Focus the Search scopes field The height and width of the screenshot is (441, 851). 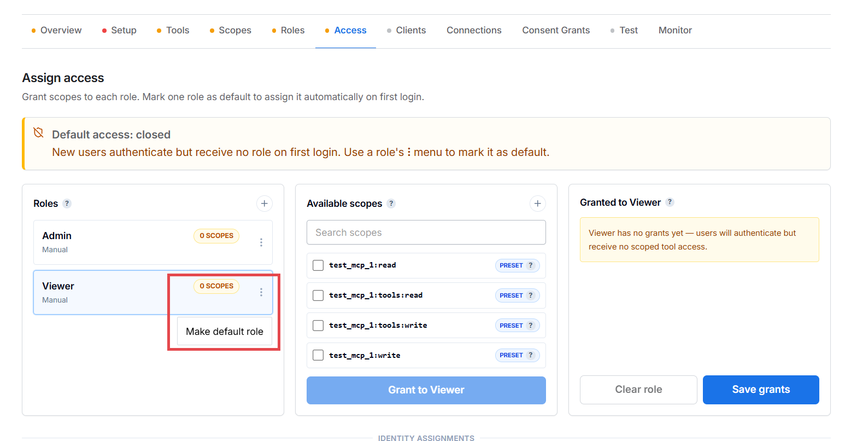426,233
